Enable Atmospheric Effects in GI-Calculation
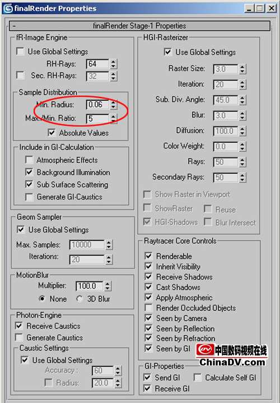 (x=29, y=160)
